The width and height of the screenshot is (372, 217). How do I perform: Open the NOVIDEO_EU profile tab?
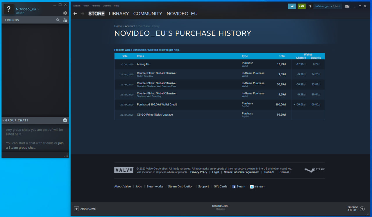(182, 14)
